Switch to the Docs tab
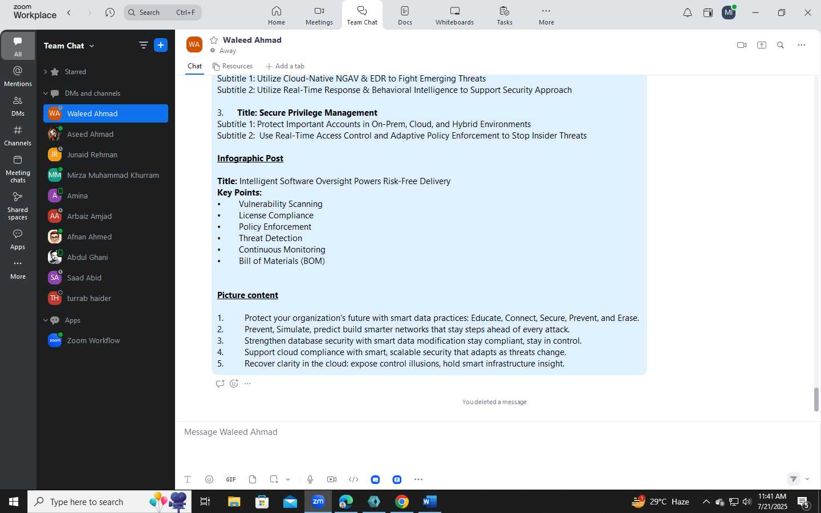Screen dimensions: 821x513 405,15
